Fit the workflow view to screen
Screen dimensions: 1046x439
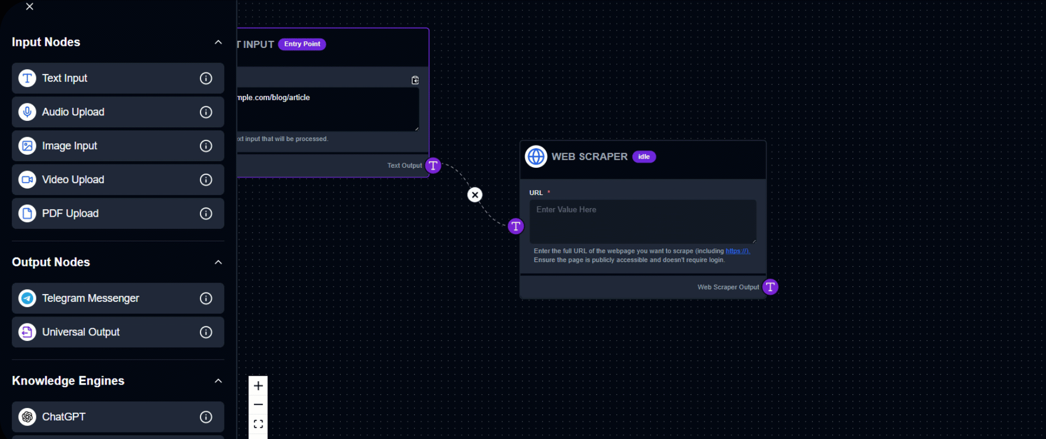point(258,424)
